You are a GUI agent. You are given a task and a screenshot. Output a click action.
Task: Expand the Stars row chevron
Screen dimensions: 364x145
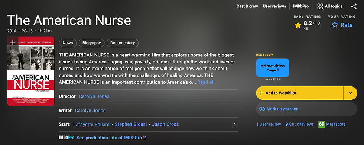(234, 124)
